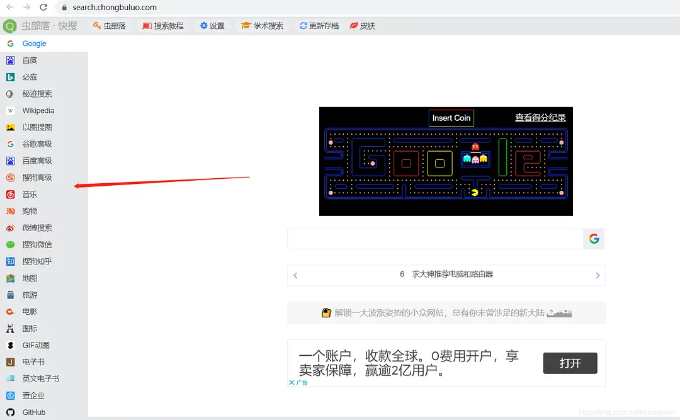
Task: Open the 学术搜索 menu item
Action: 263,26
